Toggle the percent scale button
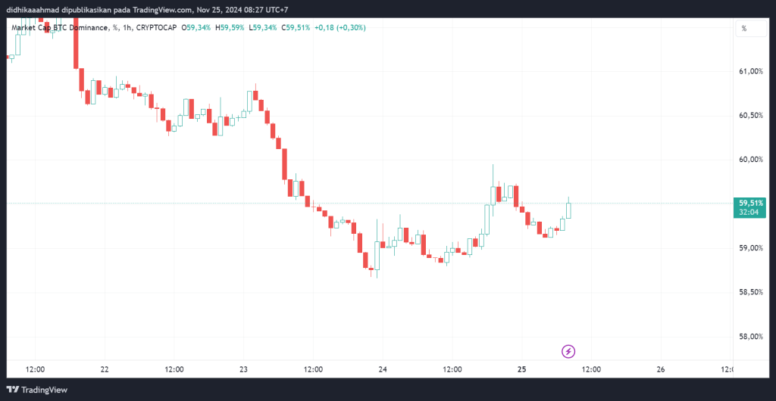 tap(743, 28)
